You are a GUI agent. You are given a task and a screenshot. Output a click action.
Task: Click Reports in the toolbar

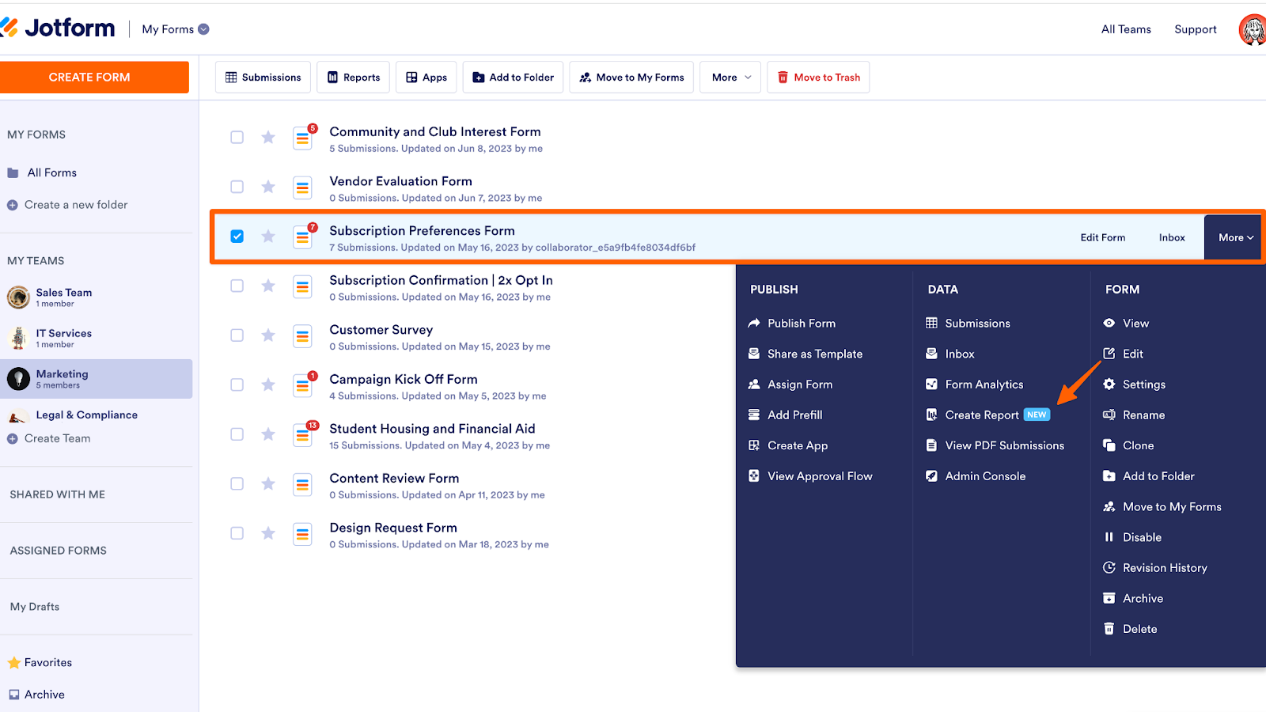(354, 78)
